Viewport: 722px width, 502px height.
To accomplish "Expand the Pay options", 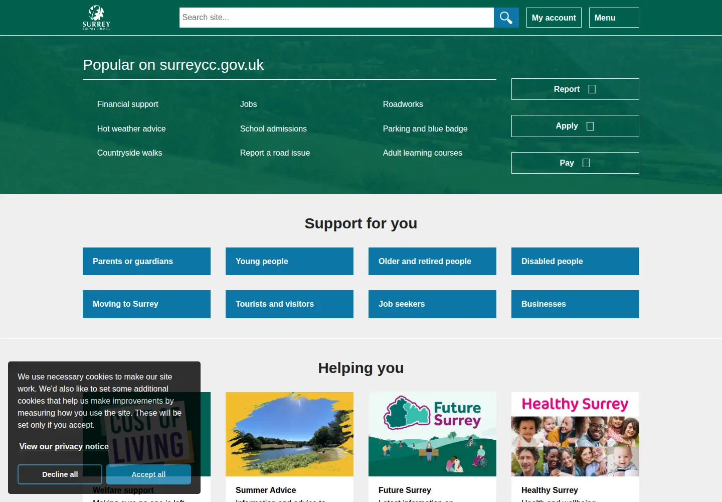I will click(575, 163).
